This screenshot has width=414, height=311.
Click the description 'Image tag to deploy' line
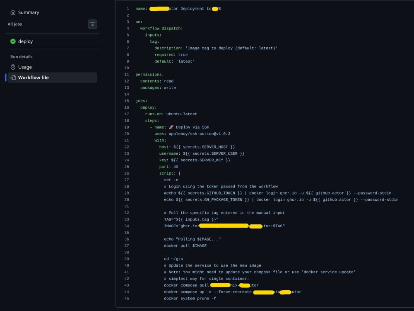[x=216, y=49]
